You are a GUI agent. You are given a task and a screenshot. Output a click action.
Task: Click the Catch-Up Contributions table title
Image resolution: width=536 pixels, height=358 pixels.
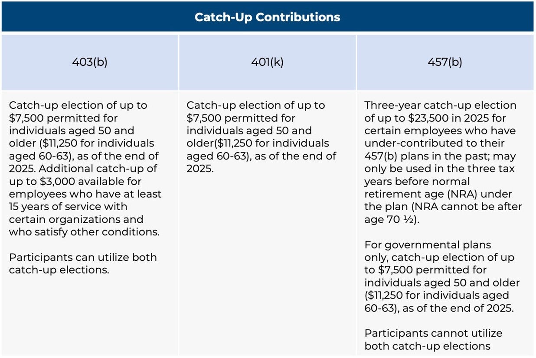(267, 17)
